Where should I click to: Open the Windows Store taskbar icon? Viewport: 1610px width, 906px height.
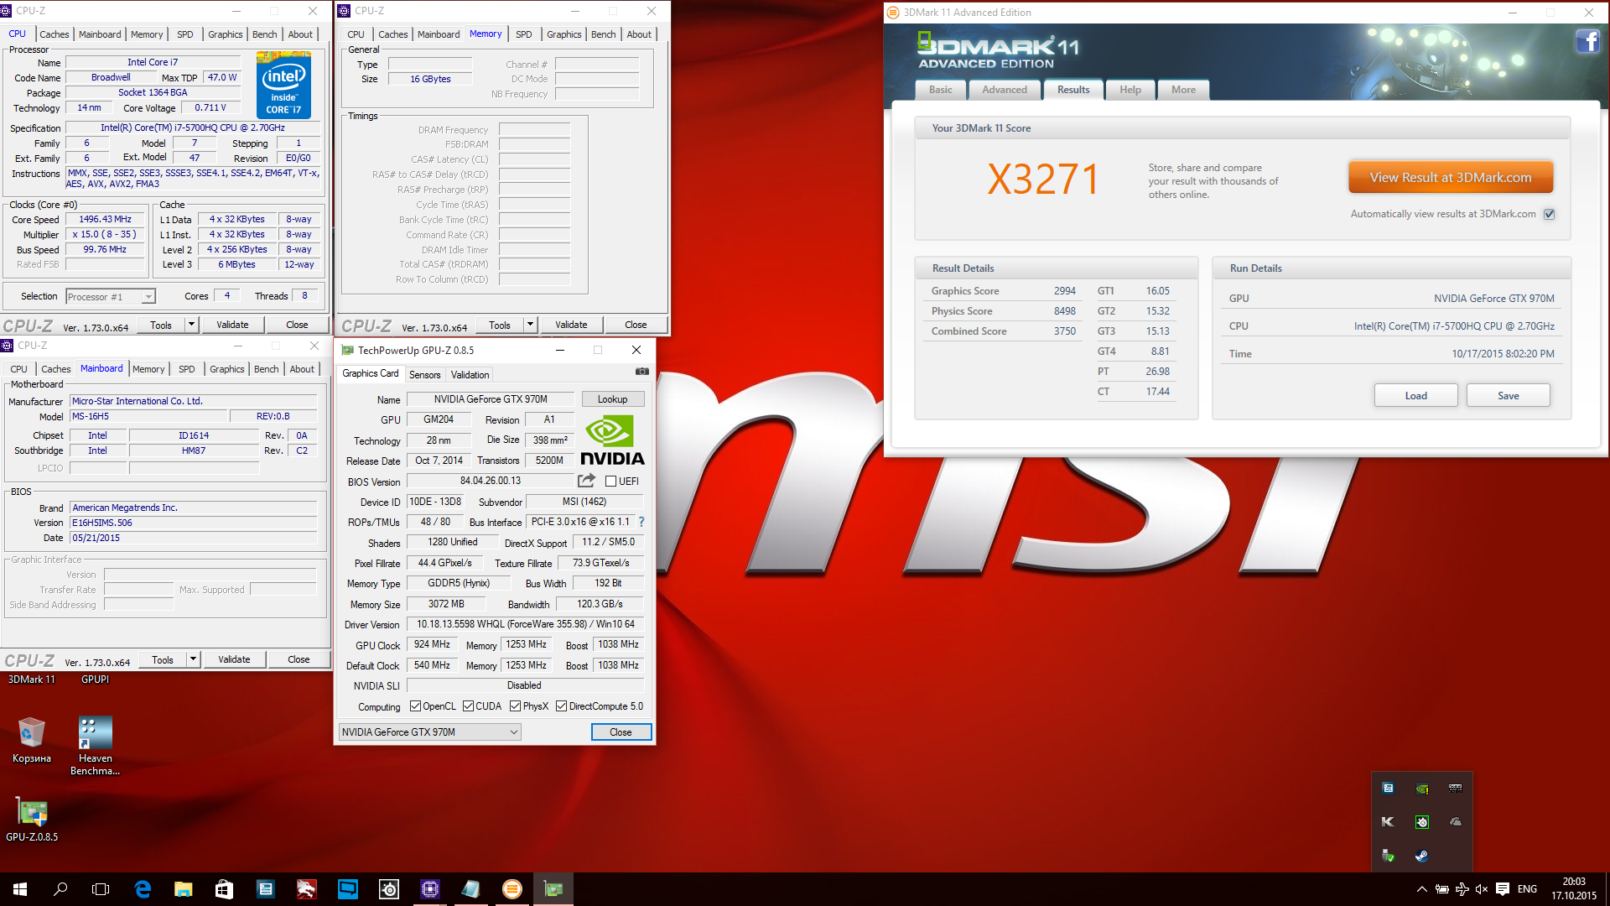(224, 889)
